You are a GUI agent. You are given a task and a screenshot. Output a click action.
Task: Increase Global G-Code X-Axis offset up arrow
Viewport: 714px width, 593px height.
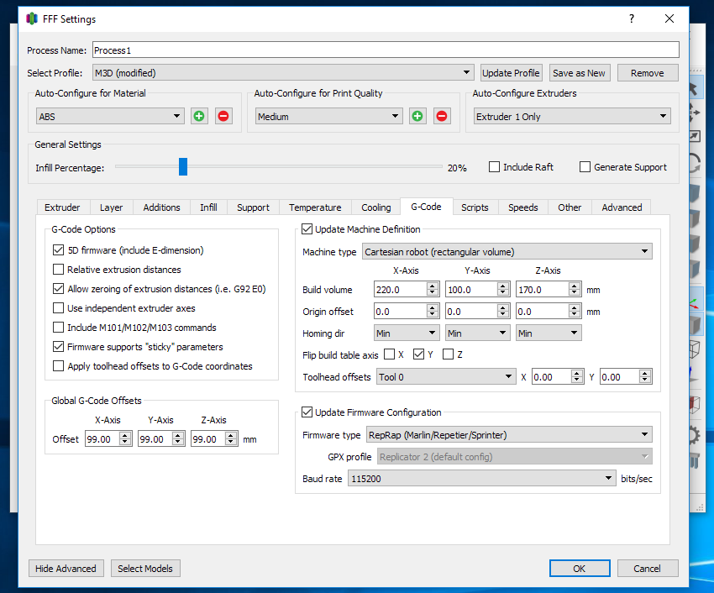pyautogui.click(x=125, y=435)
